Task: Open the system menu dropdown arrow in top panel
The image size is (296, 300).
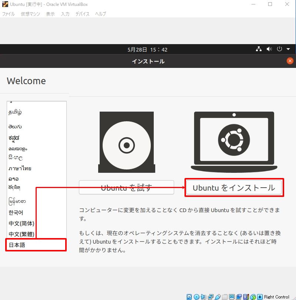Action: tap(288, 49)
